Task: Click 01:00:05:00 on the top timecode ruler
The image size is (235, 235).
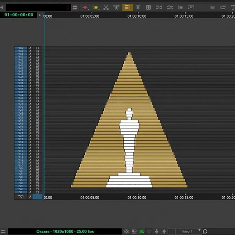Action: 90,16
